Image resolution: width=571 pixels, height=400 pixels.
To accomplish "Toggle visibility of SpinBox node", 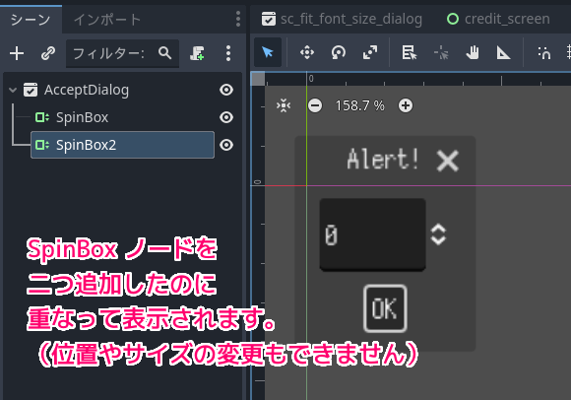I will coord(226,117).
